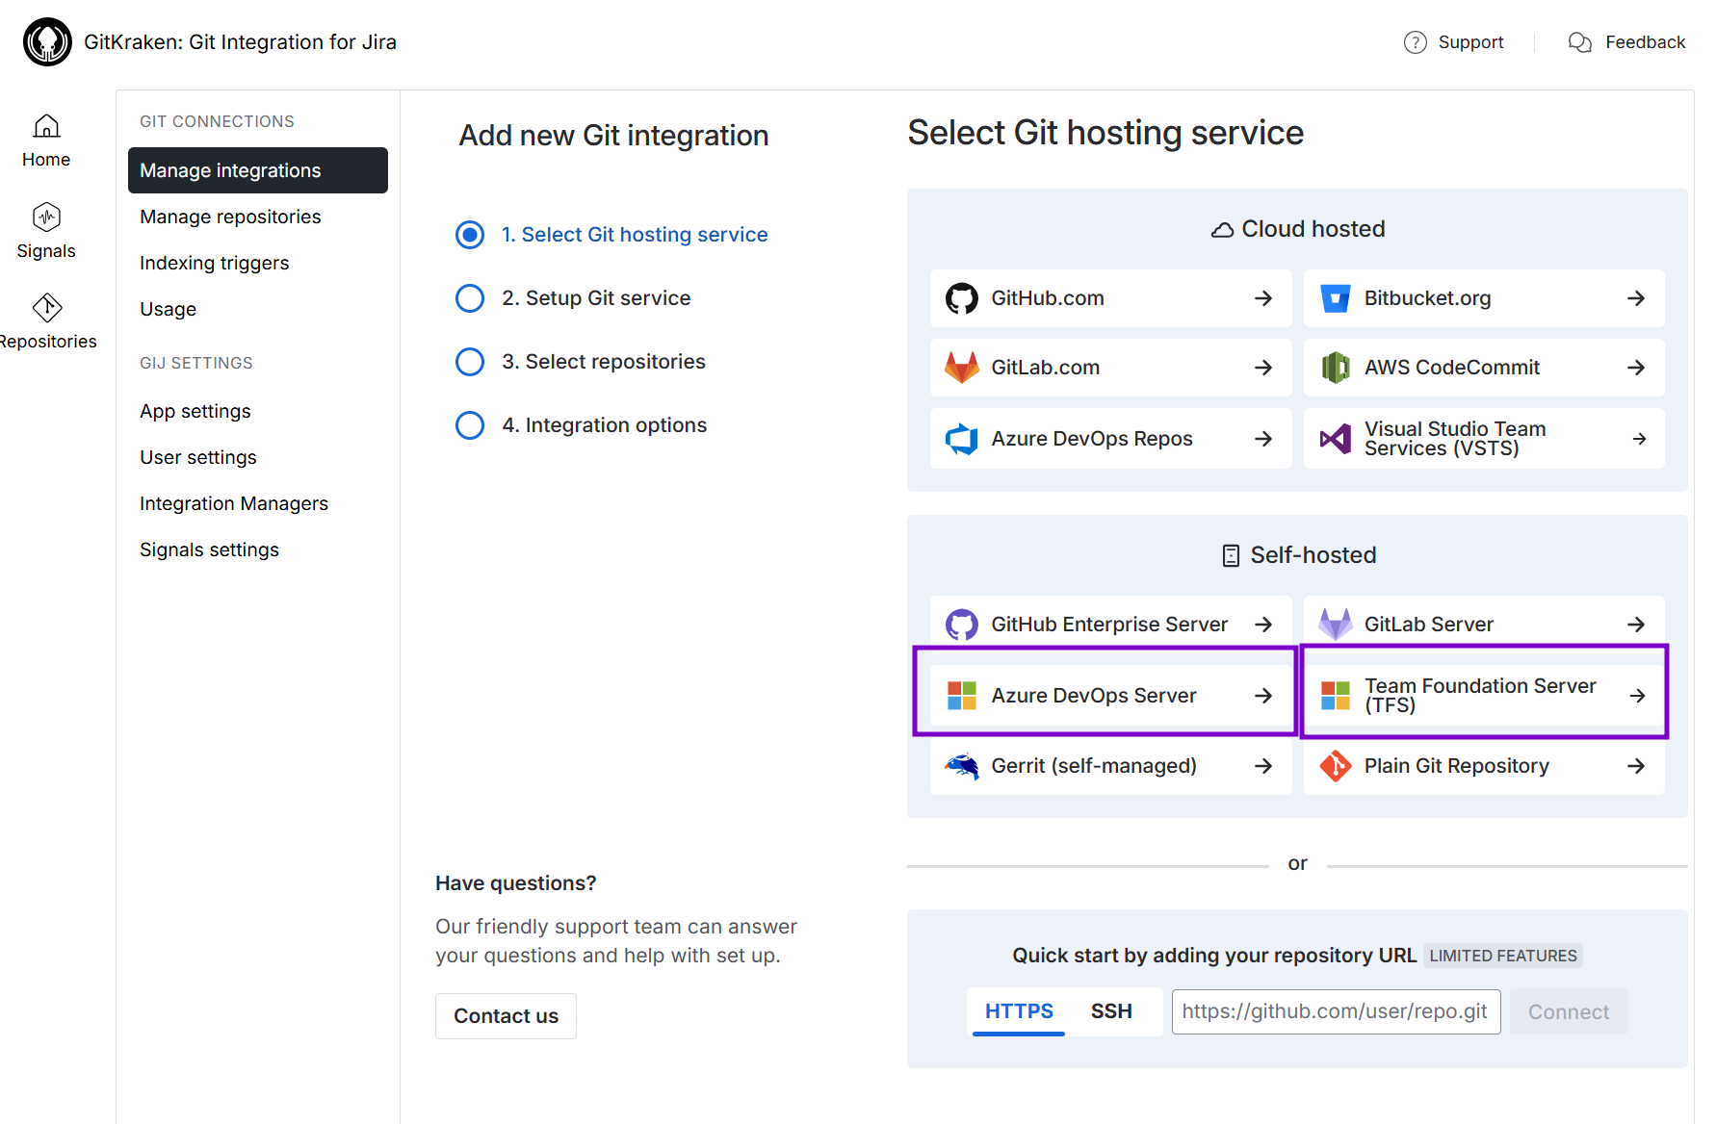Select the Integration options step radio
1716x1124 pixels.
[470, 425]
